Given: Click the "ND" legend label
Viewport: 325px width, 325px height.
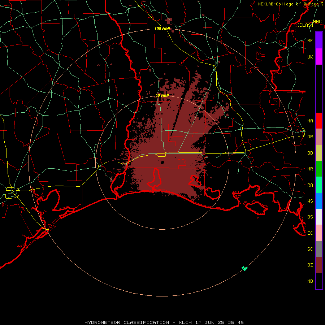Looking at the screenshot, I should pos(310,281).
